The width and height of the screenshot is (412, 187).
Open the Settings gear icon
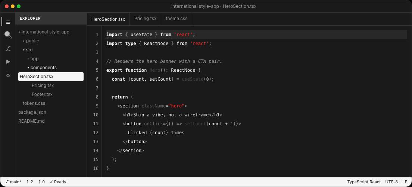pos(8,76)
